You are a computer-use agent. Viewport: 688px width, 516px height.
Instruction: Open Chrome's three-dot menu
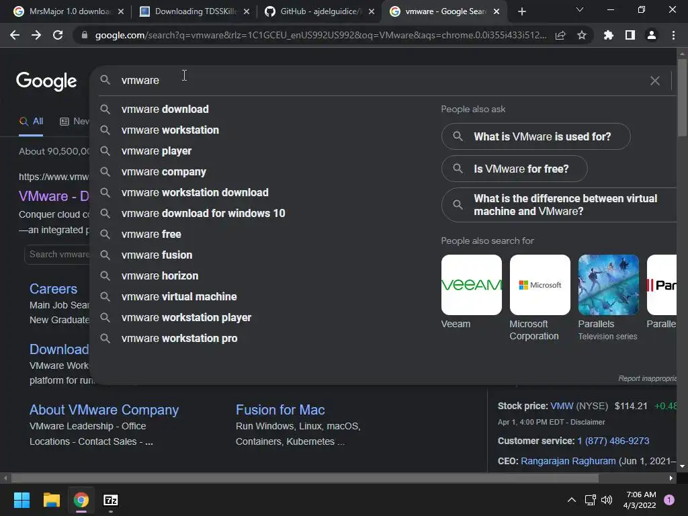pyautogui.click(x=673, y=35)
